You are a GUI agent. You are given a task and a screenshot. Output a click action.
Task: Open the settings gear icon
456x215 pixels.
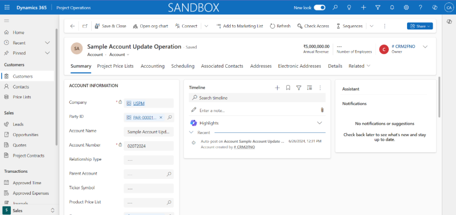click(x=406, y=8)
